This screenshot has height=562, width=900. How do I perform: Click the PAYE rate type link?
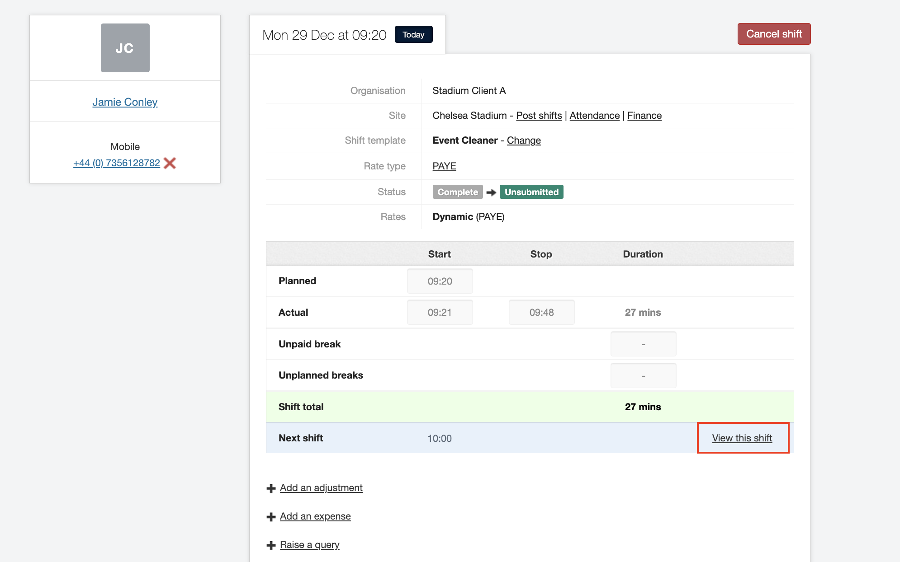[x=444, y=166]
